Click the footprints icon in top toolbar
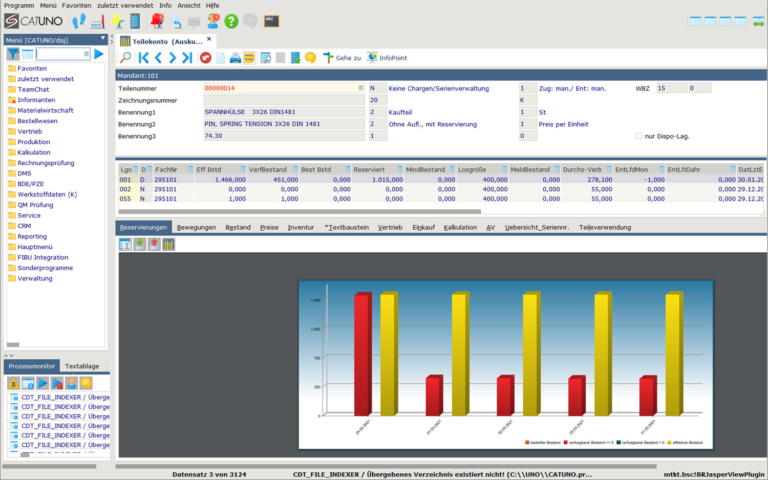768x480 pixels. [x=79, y=21]
